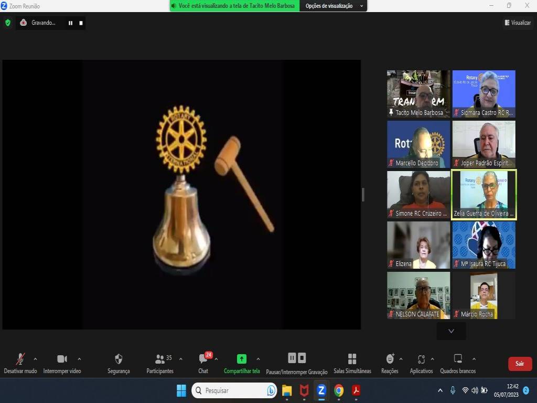Open the Chat panel
This screenshot has width=537, height=403.
coord(203,359)
